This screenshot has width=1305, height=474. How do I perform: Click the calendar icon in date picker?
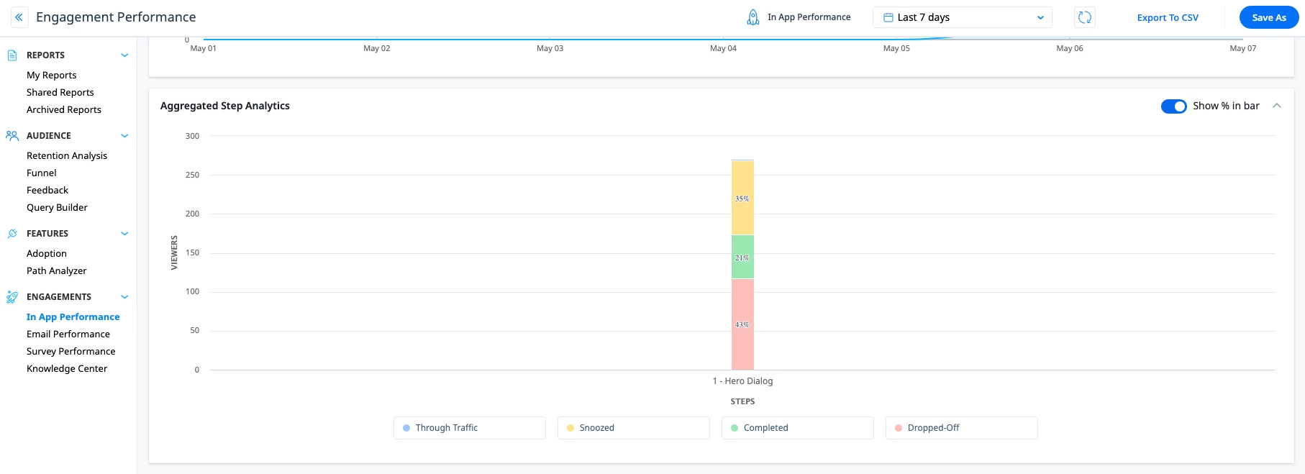pos(888,17)
